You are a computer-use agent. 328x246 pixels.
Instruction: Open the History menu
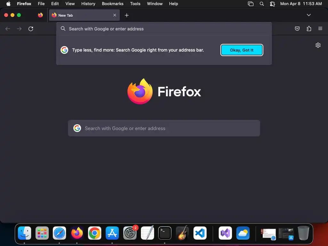click(88, 4)
